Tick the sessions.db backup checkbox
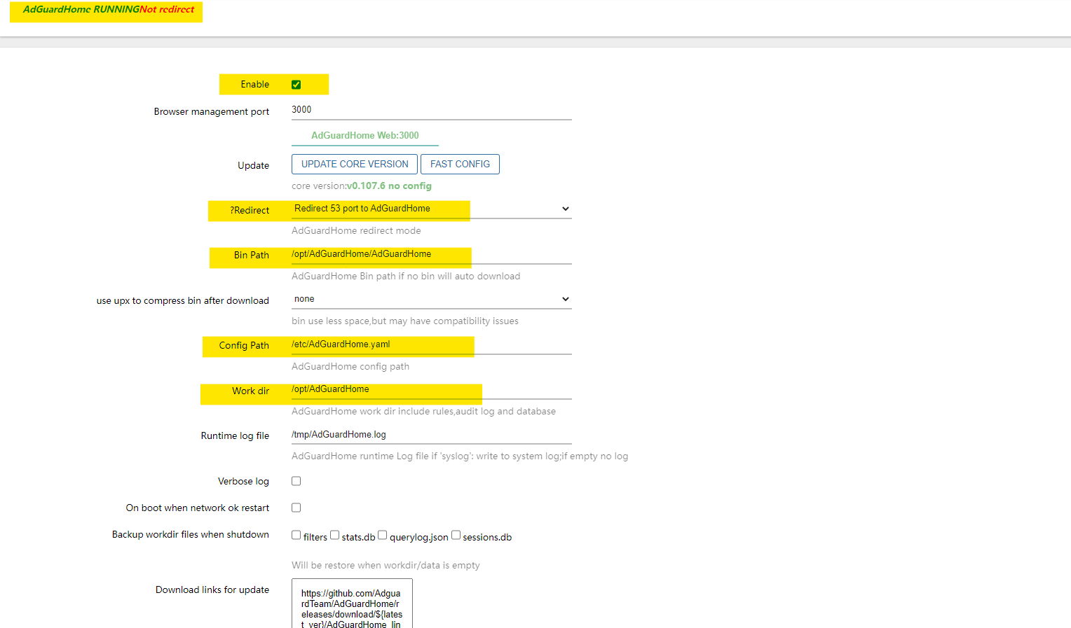This screenshot has width=1071, height=628. tap(456, 535)
